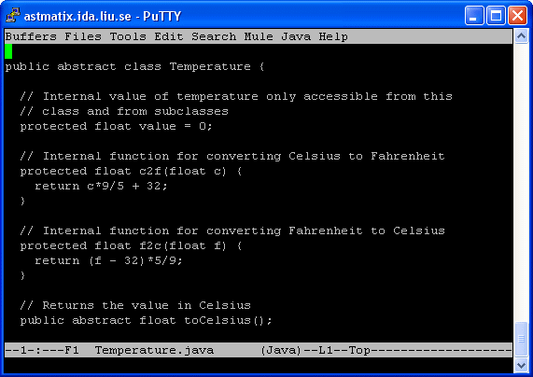Screen dimensions: 533x377
Task: Open the Files menu
Action: [83, 36]
